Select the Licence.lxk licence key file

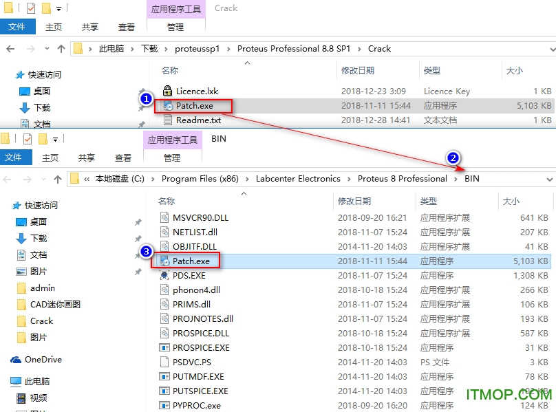[199, 91]
